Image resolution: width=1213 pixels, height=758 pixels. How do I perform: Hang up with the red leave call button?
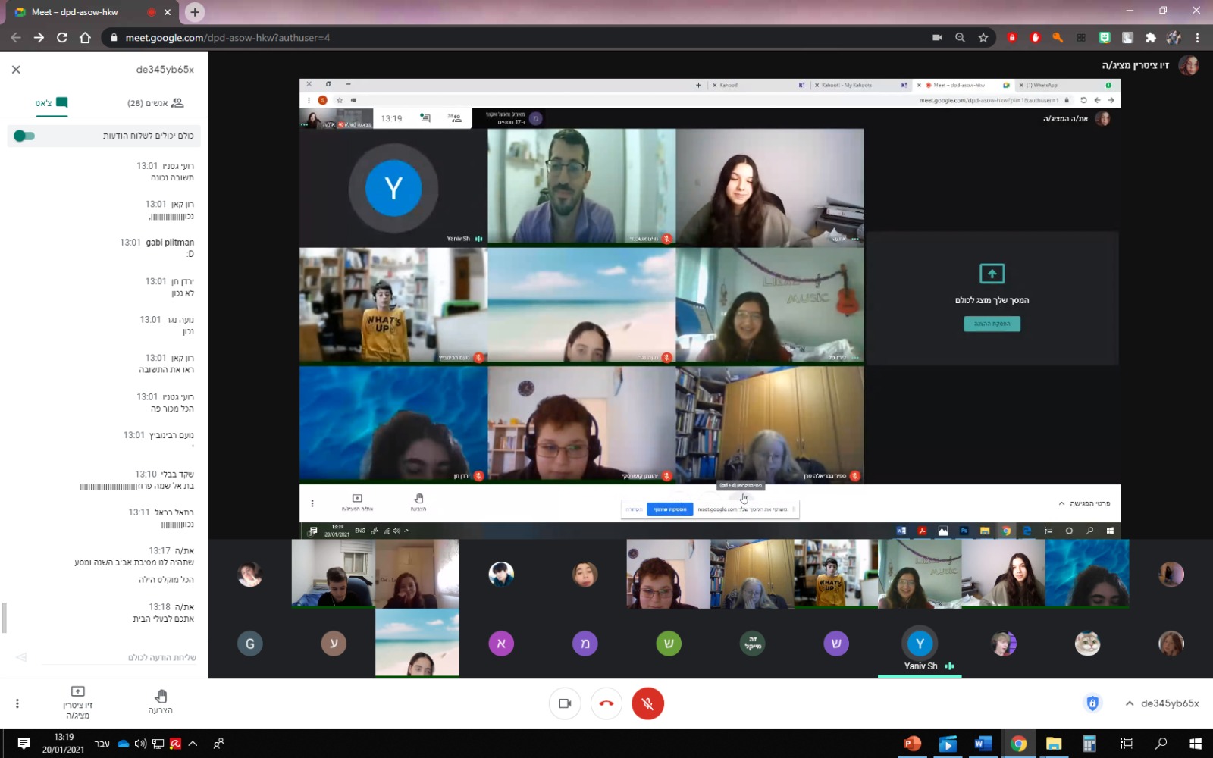pos(606,703)
